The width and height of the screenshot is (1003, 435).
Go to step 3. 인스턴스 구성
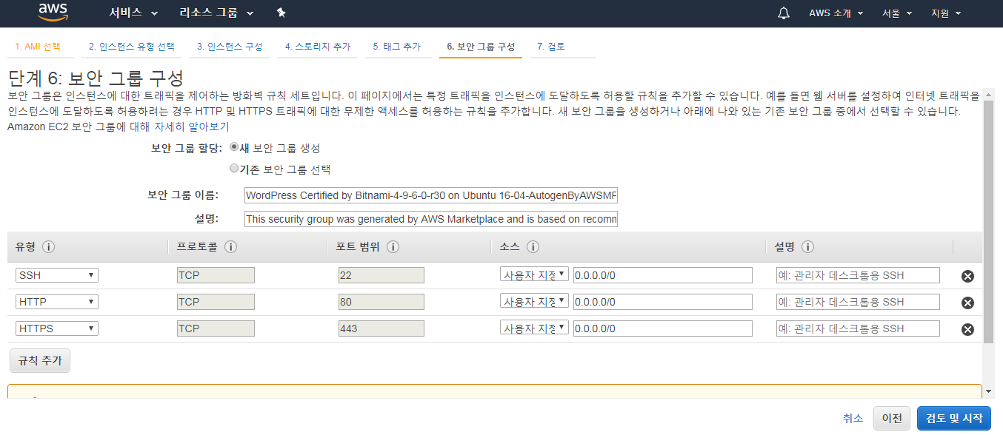coord(230,47)
